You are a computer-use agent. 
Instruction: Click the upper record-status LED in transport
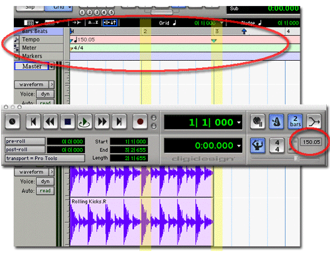tap(154, 118)
